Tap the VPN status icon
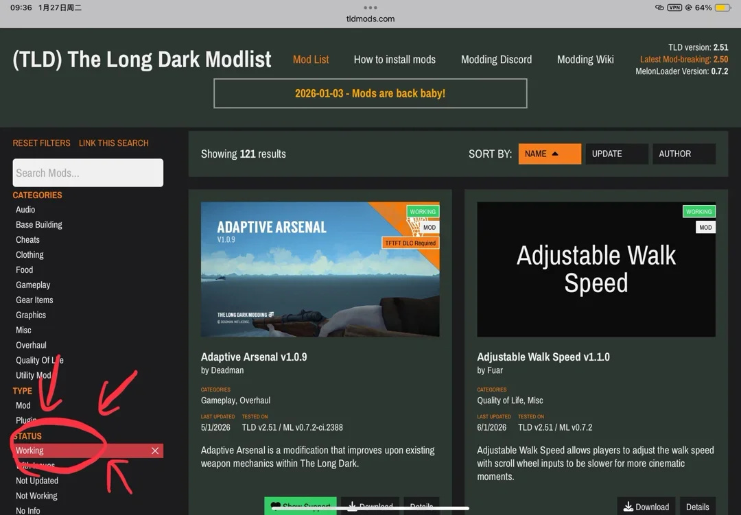The width and height of the screenshot is (741, 515). click(x=674, y=8)
